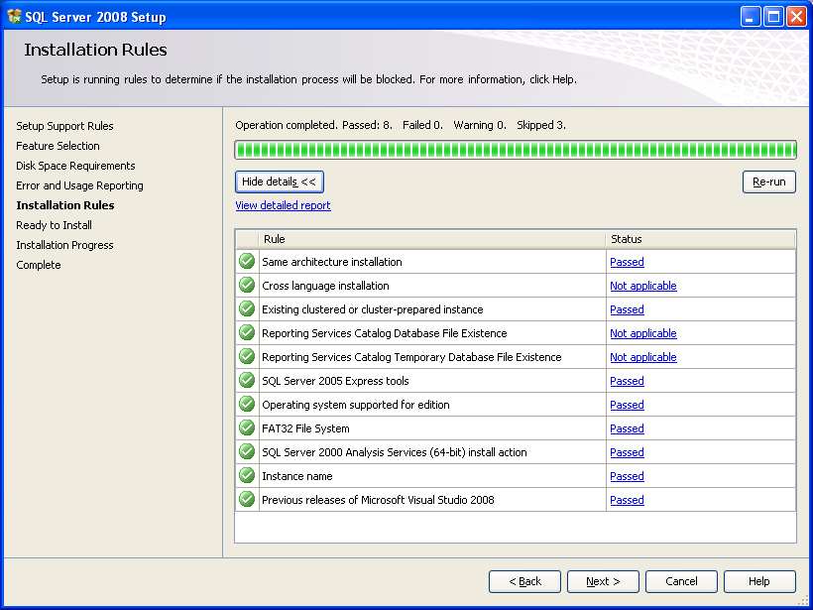The width and height of the screenshot is (813, 610).
Task: Click check icon for Reporting Services Catalog Database File Existence
Action: 247,332
